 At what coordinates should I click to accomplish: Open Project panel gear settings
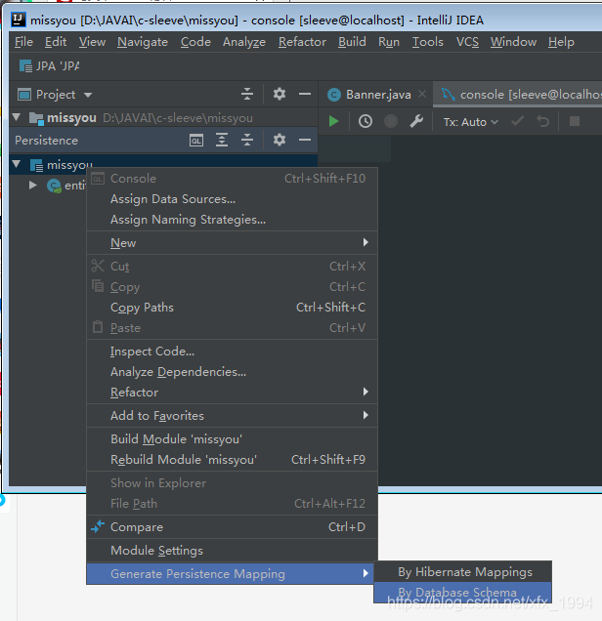tap(279, 94)
